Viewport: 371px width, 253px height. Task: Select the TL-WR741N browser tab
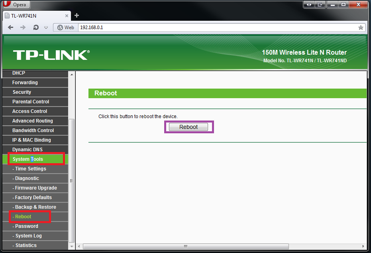pyautogui.click(x=37, y=16)
